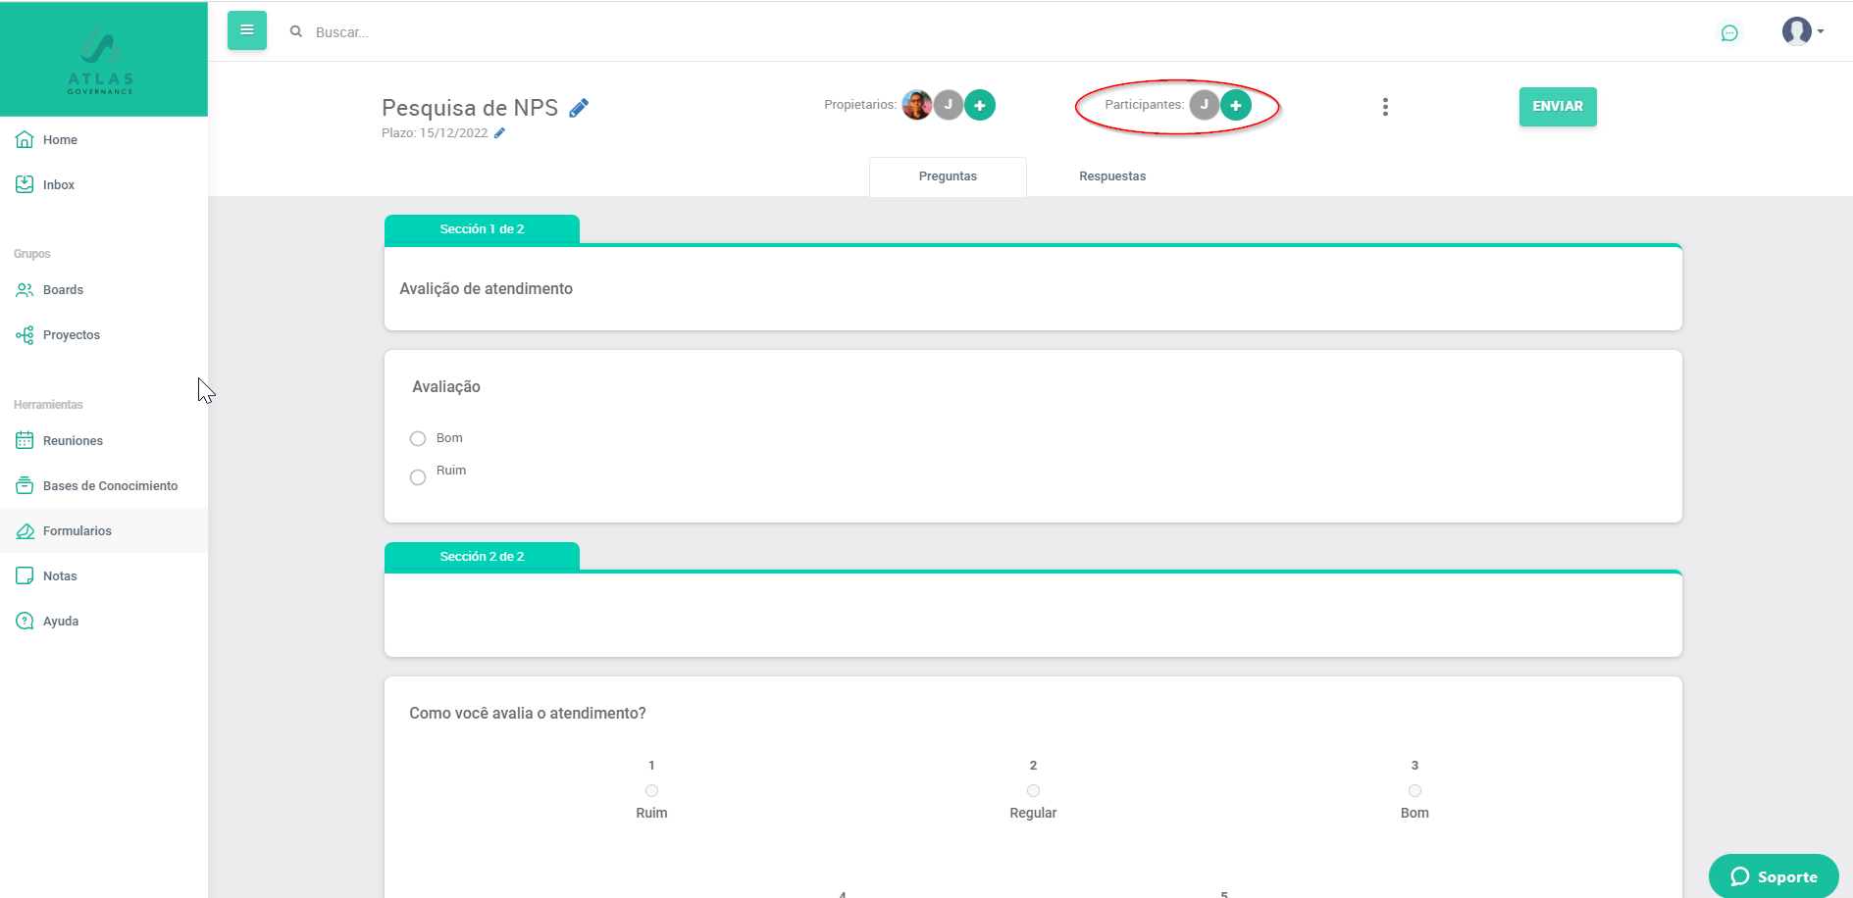Switch to the Respuestas tab
The width and height of the screenshot is (1853, 898).
pyautogui.click(x=1111, y=176)
